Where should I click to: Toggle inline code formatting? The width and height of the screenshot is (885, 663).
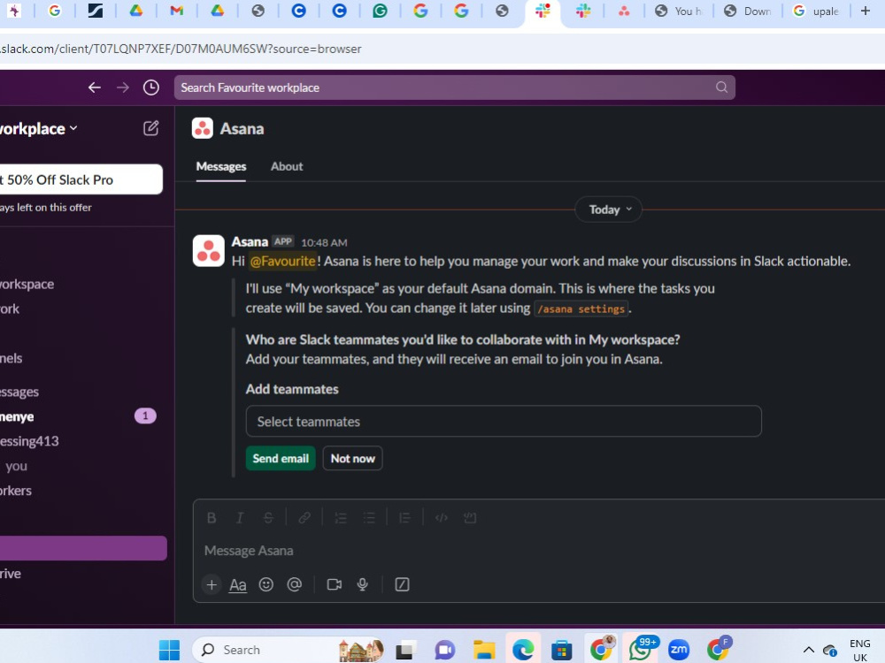click(x=442, y=517)
